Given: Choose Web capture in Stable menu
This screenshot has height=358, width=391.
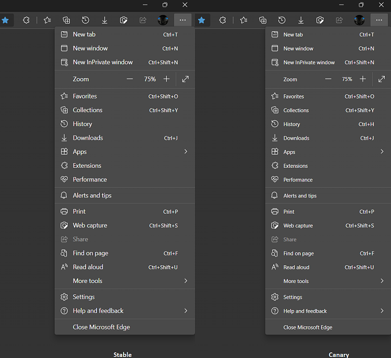Looking at the screenshot, I should click(x=125, y=225).
